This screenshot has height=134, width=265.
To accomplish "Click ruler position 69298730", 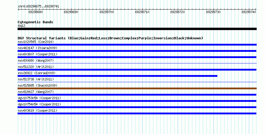I will 213,12.
